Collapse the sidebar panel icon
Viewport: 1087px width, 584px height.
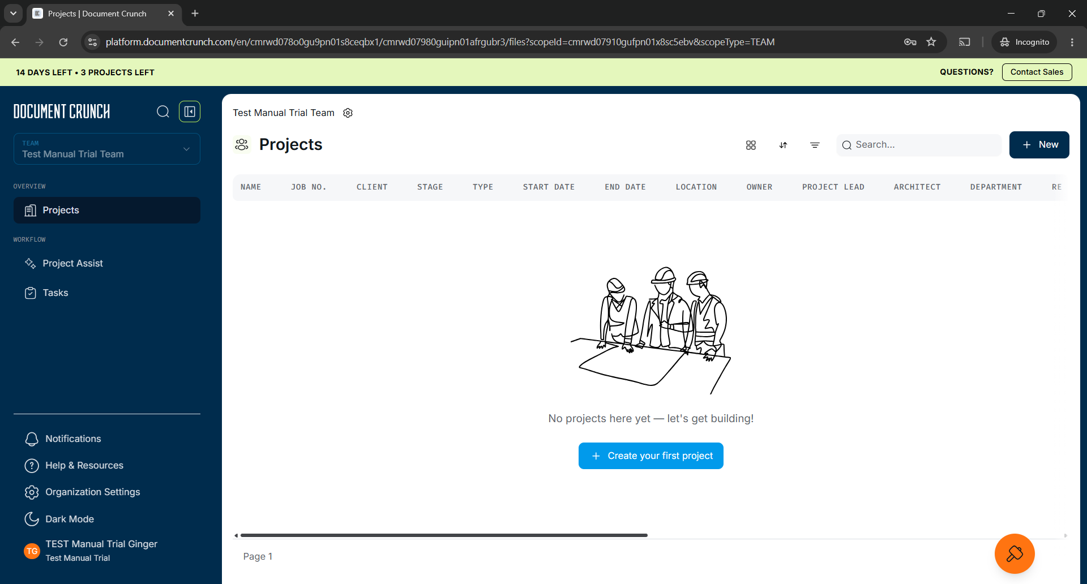coord(190,111)
